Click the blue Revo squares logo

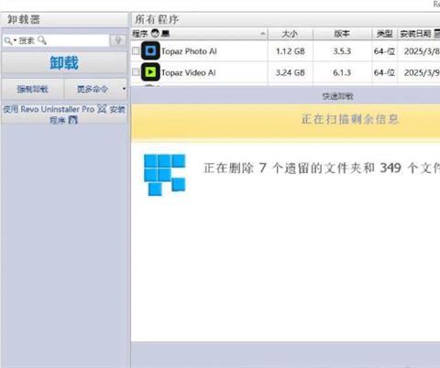click(x=165, y=175)
